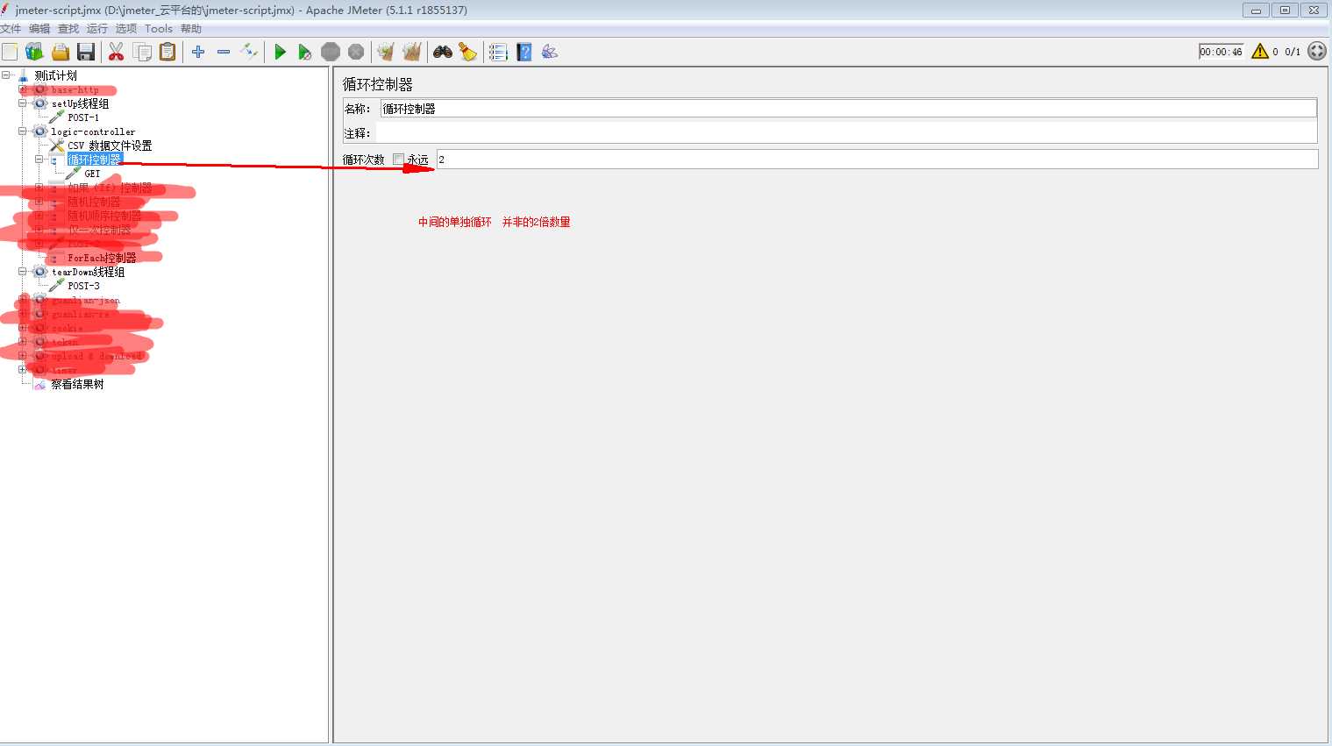Click the yellow warning triangle icon
This screenshot has width=1332, height=746.
pos(1260,52)
